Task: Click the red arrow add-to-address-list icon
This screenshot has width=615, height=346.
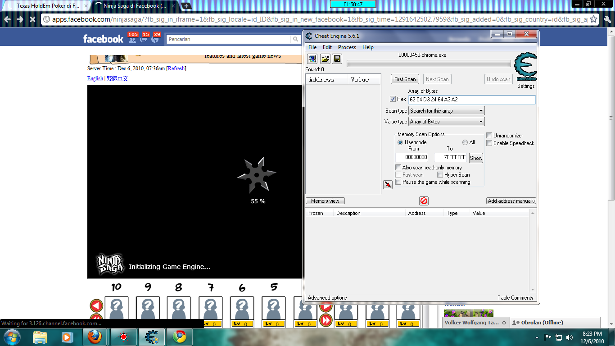Action: click(388, 184)
